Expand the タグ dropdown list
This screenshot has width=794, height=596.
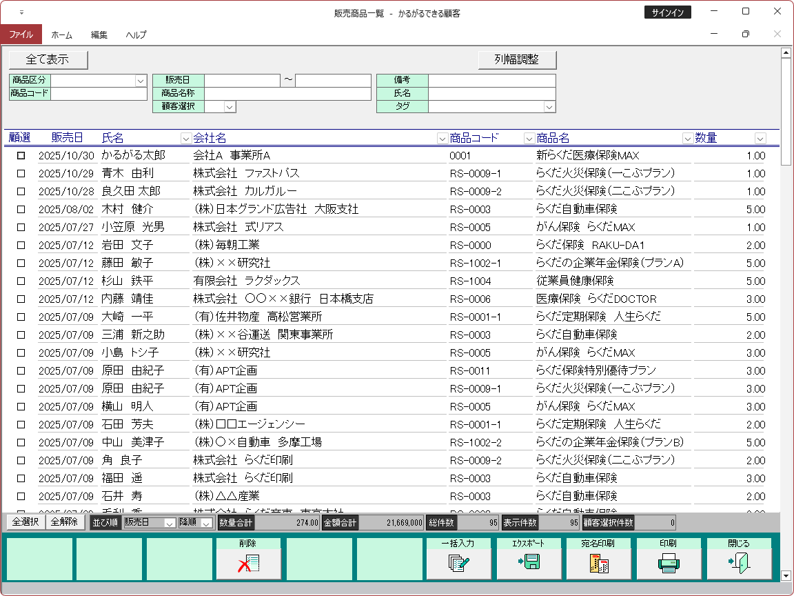(549, 106)
